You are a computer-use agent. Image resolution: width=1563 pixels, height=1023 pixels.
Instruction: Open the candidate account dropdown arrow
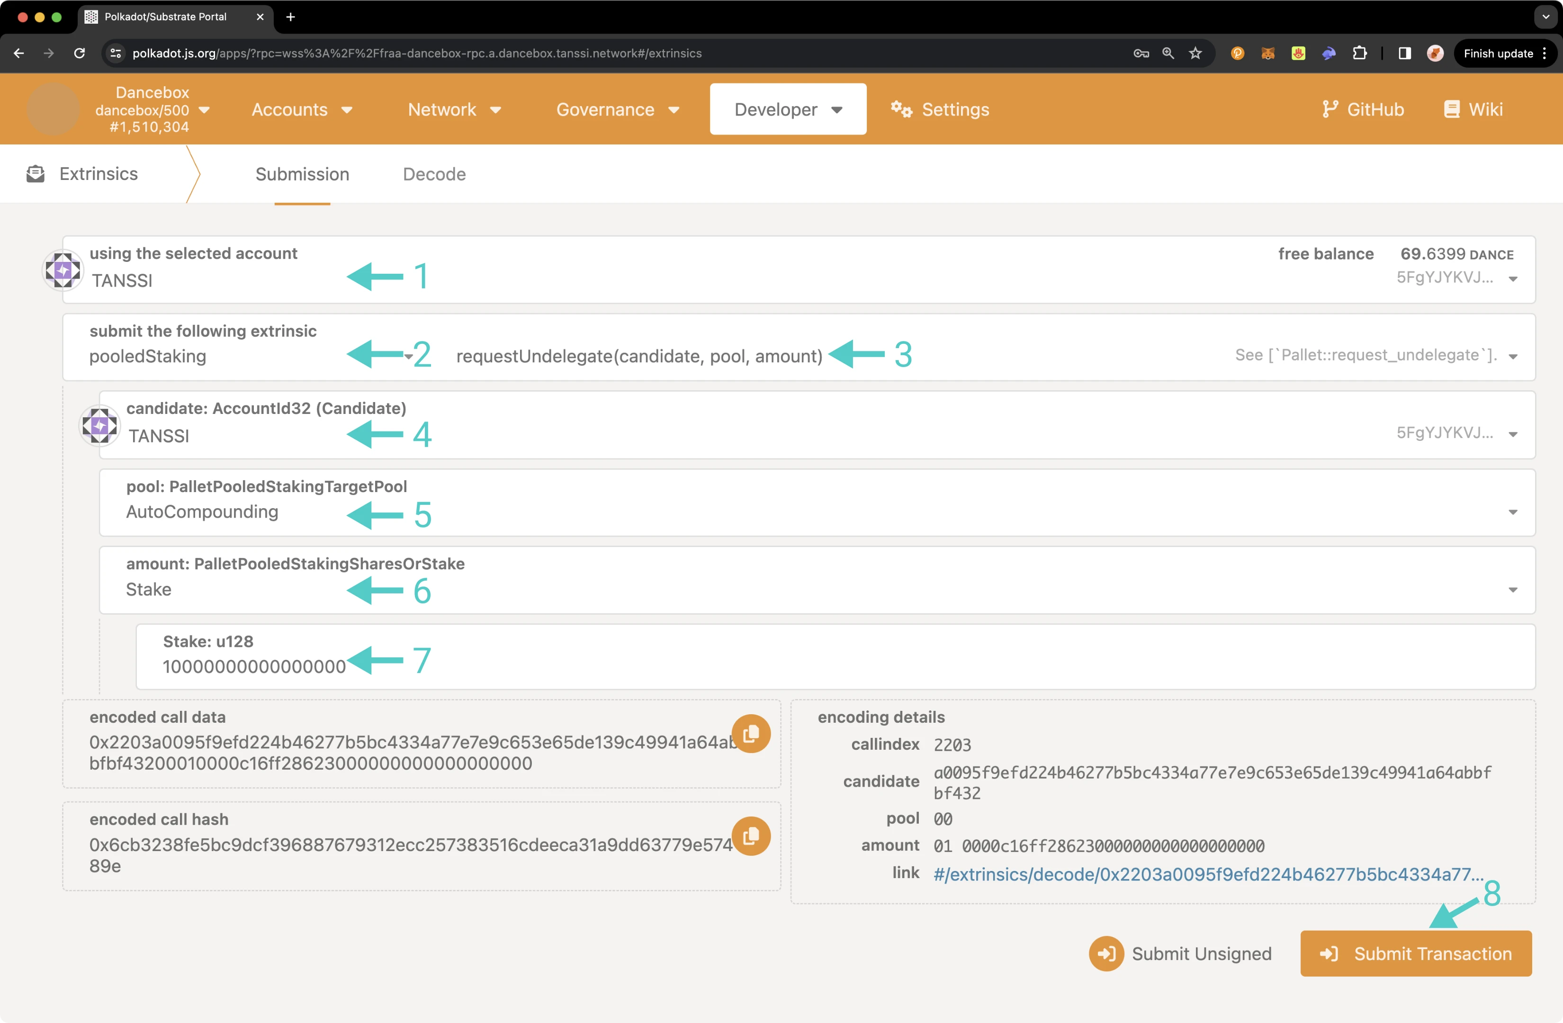(x=1513, y=434)
